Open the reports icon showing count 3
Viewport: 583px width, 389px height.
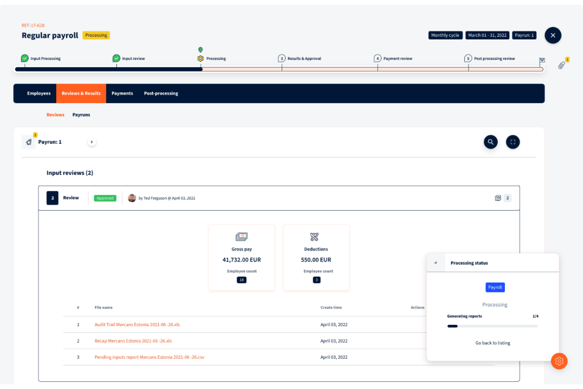point(498,198)
